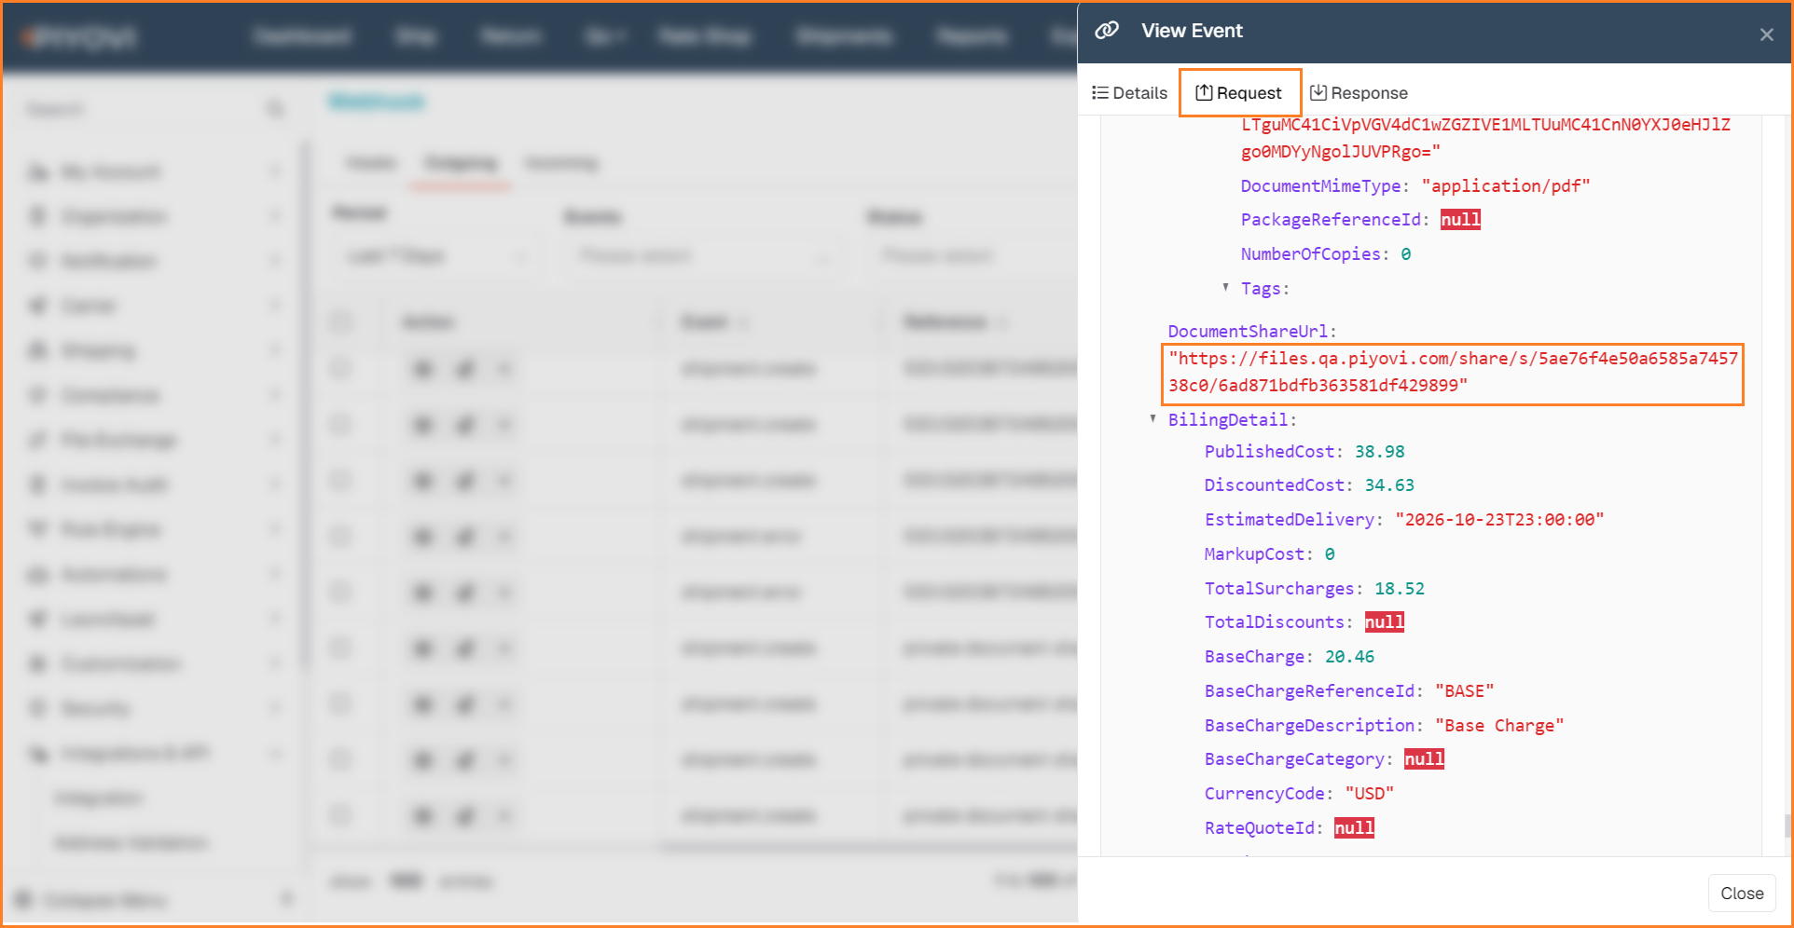1794x928 pixels.
Task: Collapse the BilingDetail node
Action: tap(1152, 418)
